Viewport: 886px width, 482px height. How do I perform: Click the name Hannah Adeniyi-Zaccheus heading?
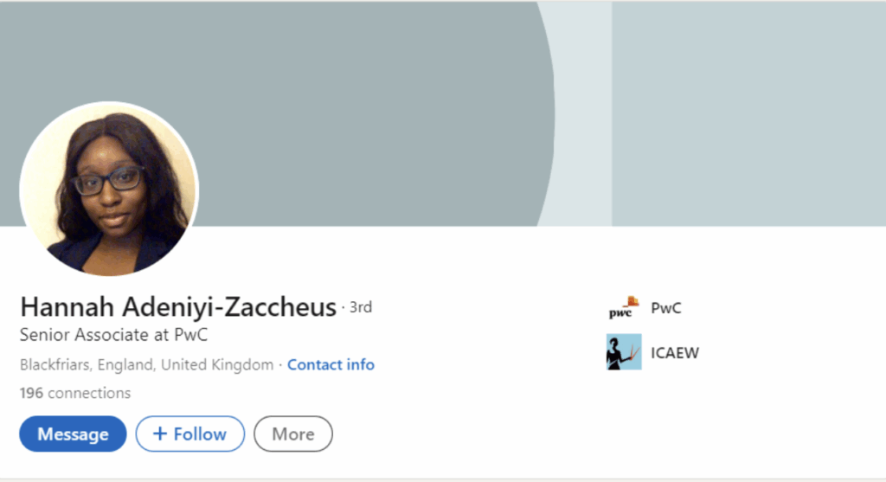(177, 307)
